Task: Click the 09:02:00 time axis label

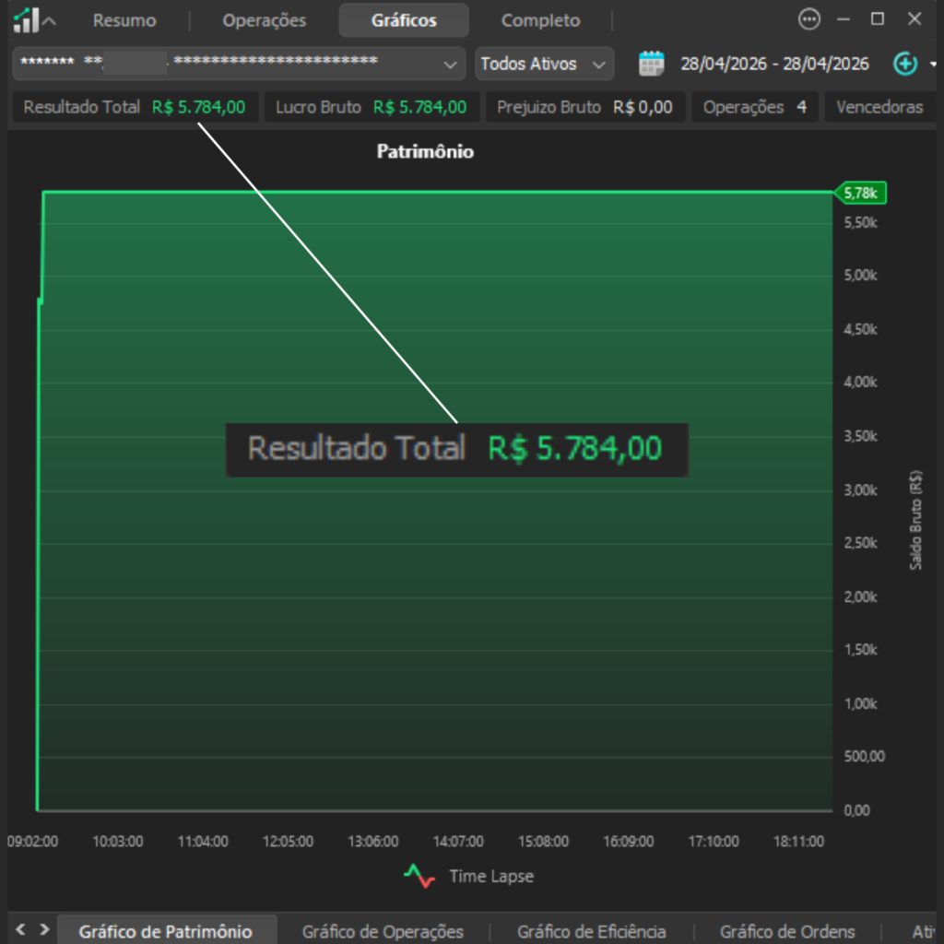Action: (x=33, y=842)
